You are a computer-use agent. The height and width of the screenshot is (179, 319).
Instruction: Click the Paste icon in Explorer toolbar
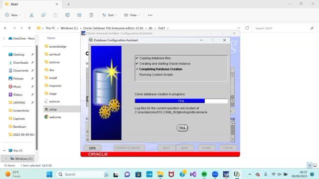pyautogui.click(x=55, y=15)
